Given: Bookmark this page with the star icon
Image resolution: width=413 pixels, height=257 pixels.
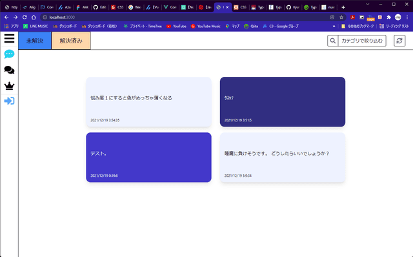Looking at the screenshot, I should tap(341, 17).
